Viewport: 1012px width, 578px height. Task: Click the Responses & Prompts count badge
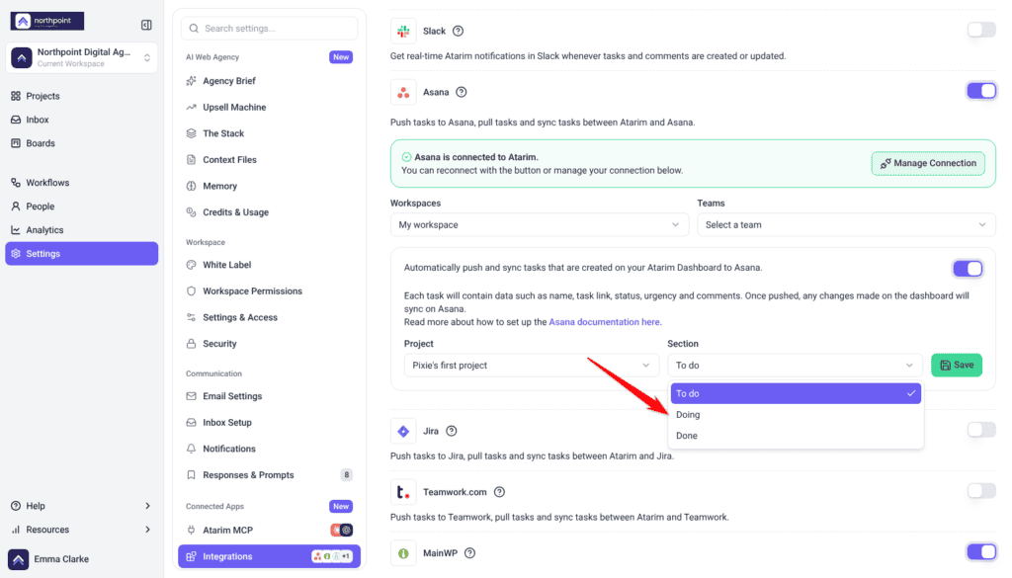[x=347, y=475]
